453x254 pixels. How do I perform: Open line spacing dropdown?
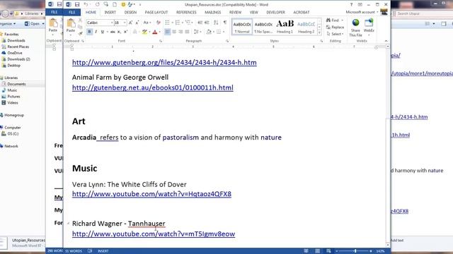[x=197, y=32]
